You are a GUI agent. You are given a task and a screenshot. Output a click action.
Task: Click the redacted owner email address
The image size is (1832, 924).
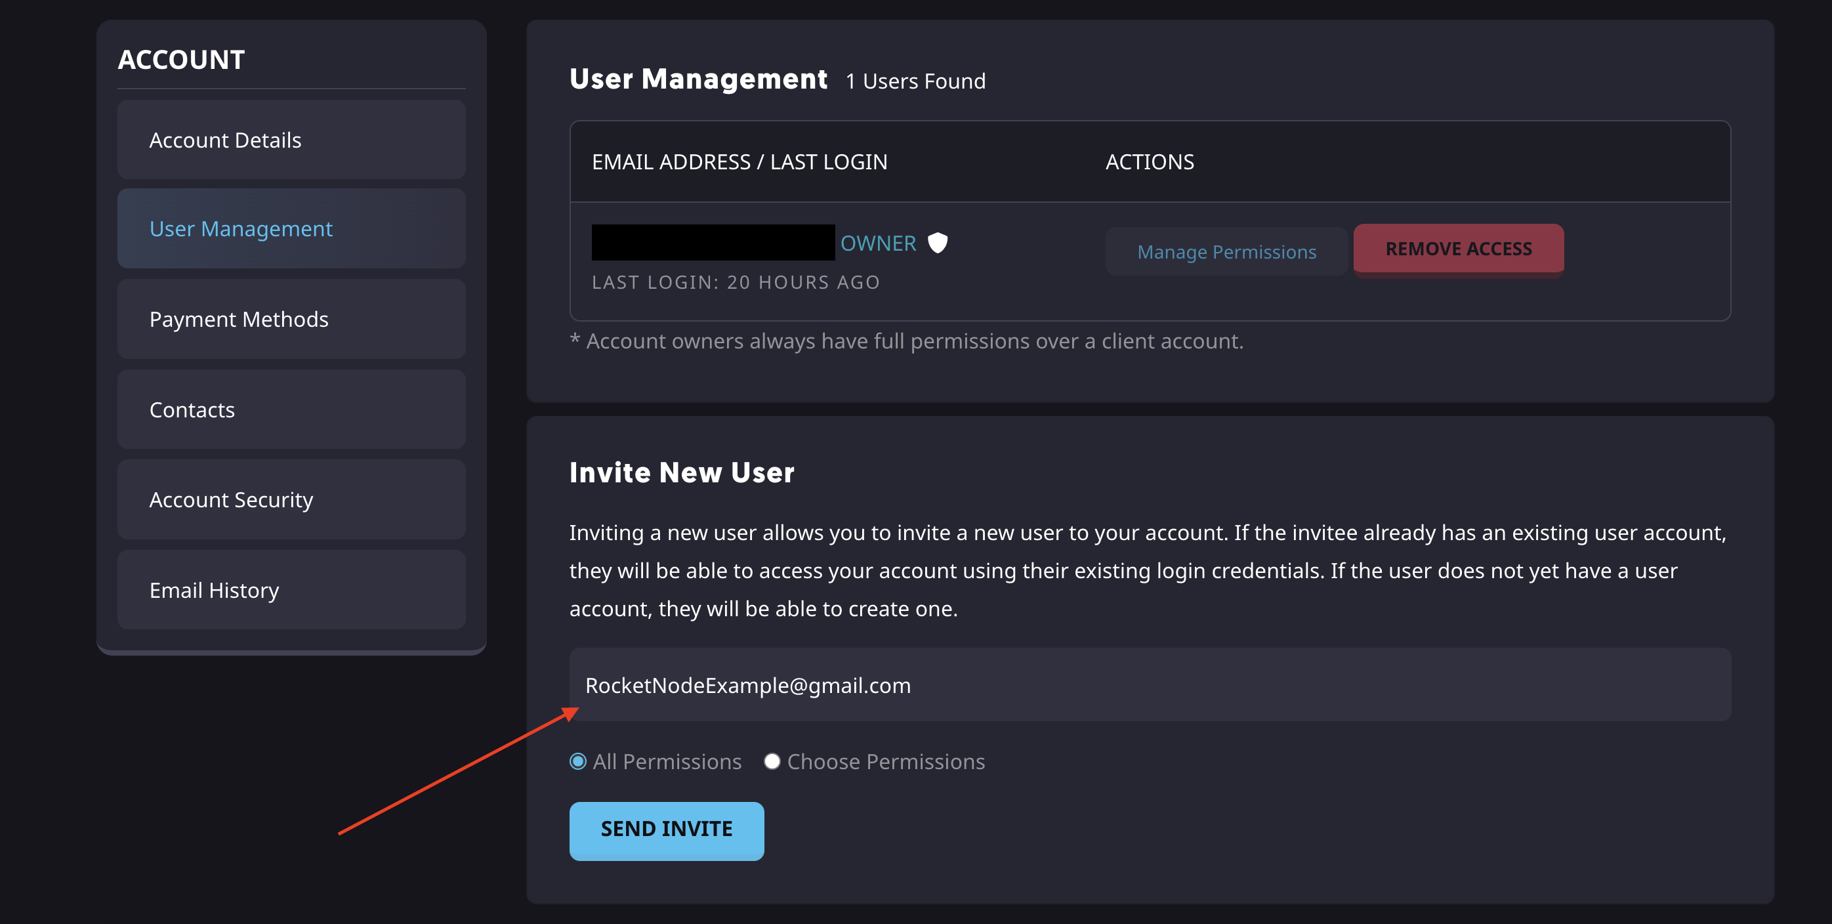point(713,243)
